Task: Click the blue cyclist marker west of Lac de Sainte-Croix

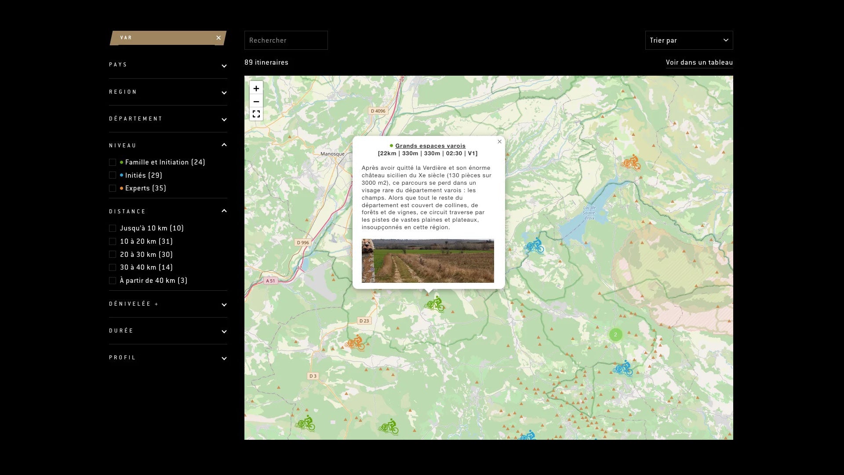Action: (535, 246)
